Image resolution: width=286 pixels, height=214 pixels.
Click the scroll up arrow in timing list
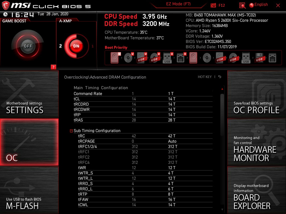(222, 89)
